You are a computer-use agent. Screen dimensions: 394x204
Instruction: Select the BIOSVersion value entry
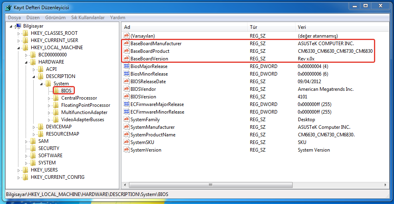point(143,97)
